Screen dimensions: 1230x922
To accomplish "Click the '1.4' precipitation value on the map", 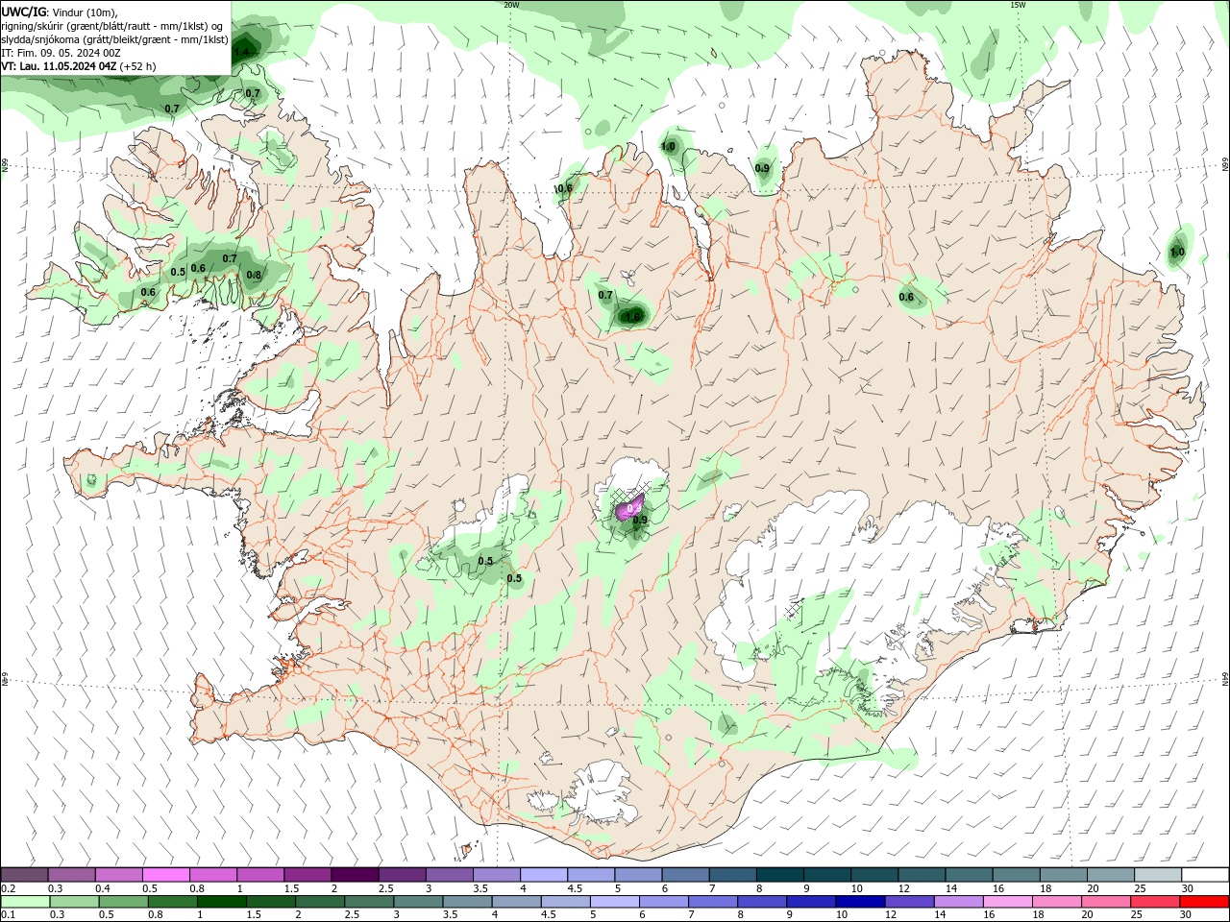I will click(242, 52).
